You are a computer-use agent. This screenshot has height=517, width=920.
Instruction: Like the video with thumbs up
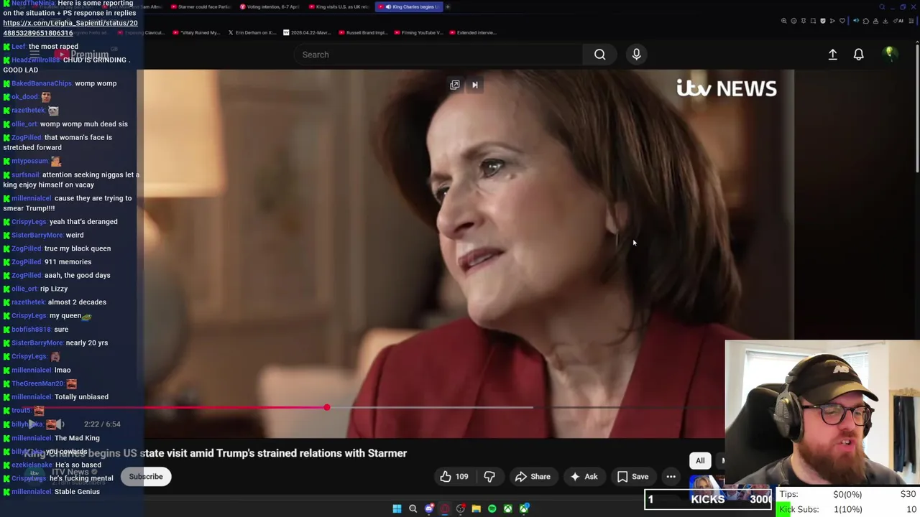(x=454, y=477)
